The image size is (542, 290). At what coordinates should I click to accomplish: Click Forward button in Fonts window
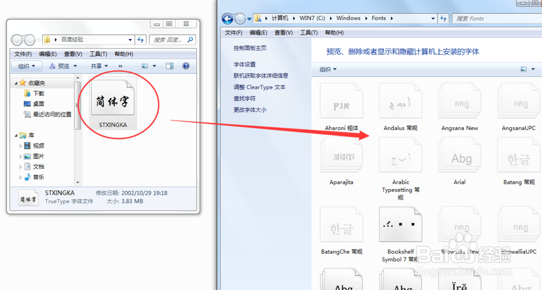point(240,18)
